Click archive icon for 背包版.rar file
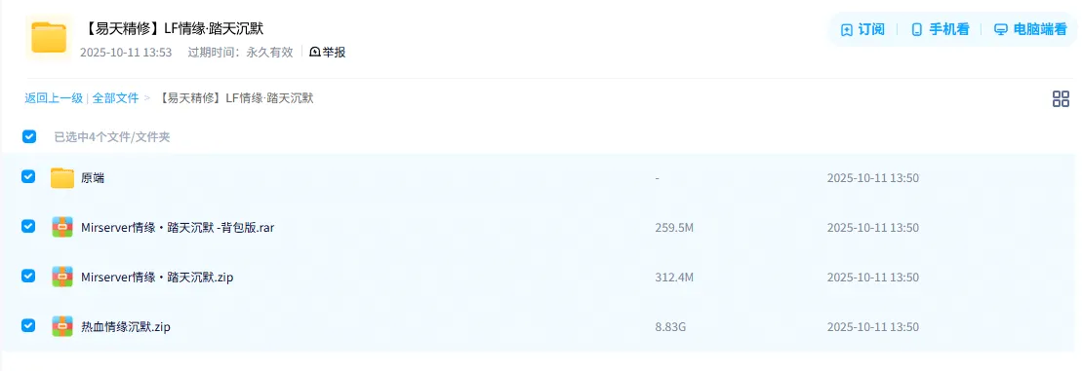Screen dimensions: 1082x371 pyautogui.click(x=62, y=227)
